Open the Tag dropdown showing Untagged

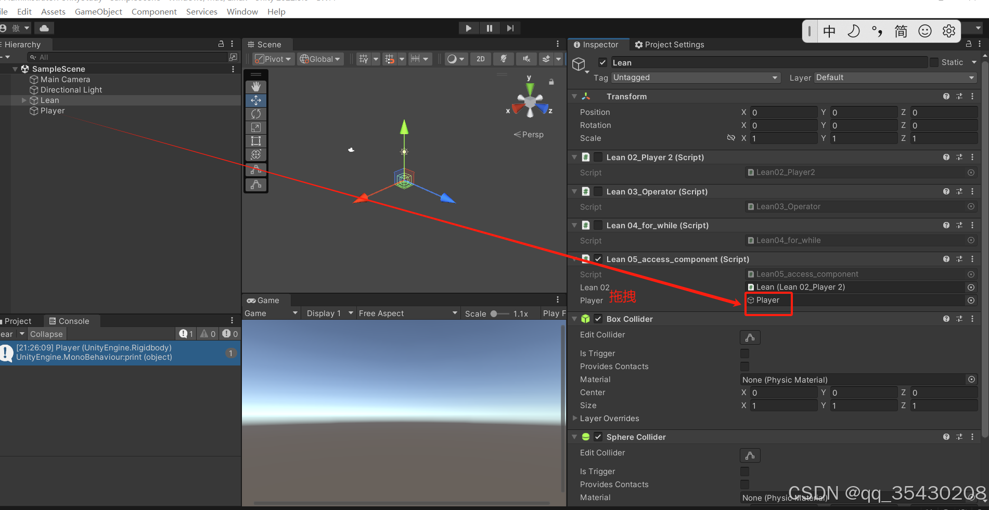coord(695,77)
